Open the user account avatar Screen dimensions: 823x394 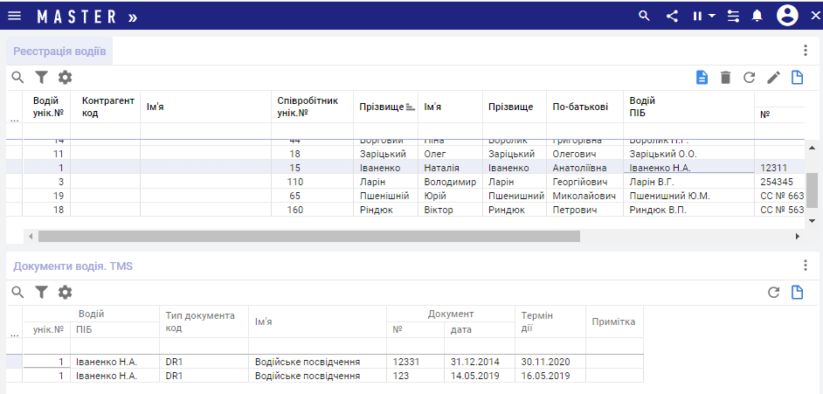tap(787, 16)
